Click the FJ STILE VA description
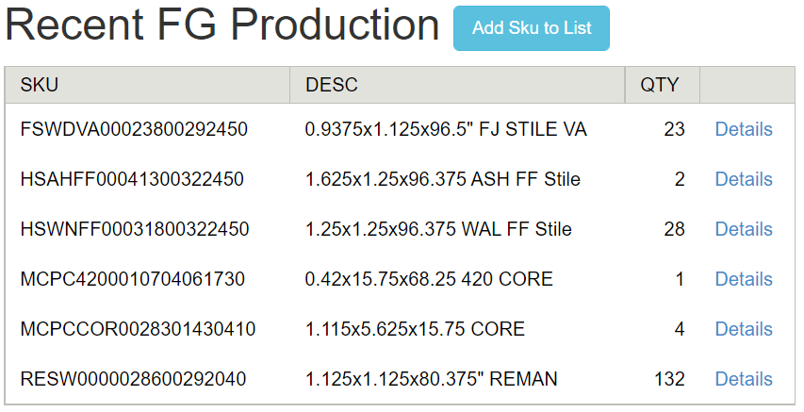Image resolution: width=804 pixels, height=412 pixels. coord(446,129)
